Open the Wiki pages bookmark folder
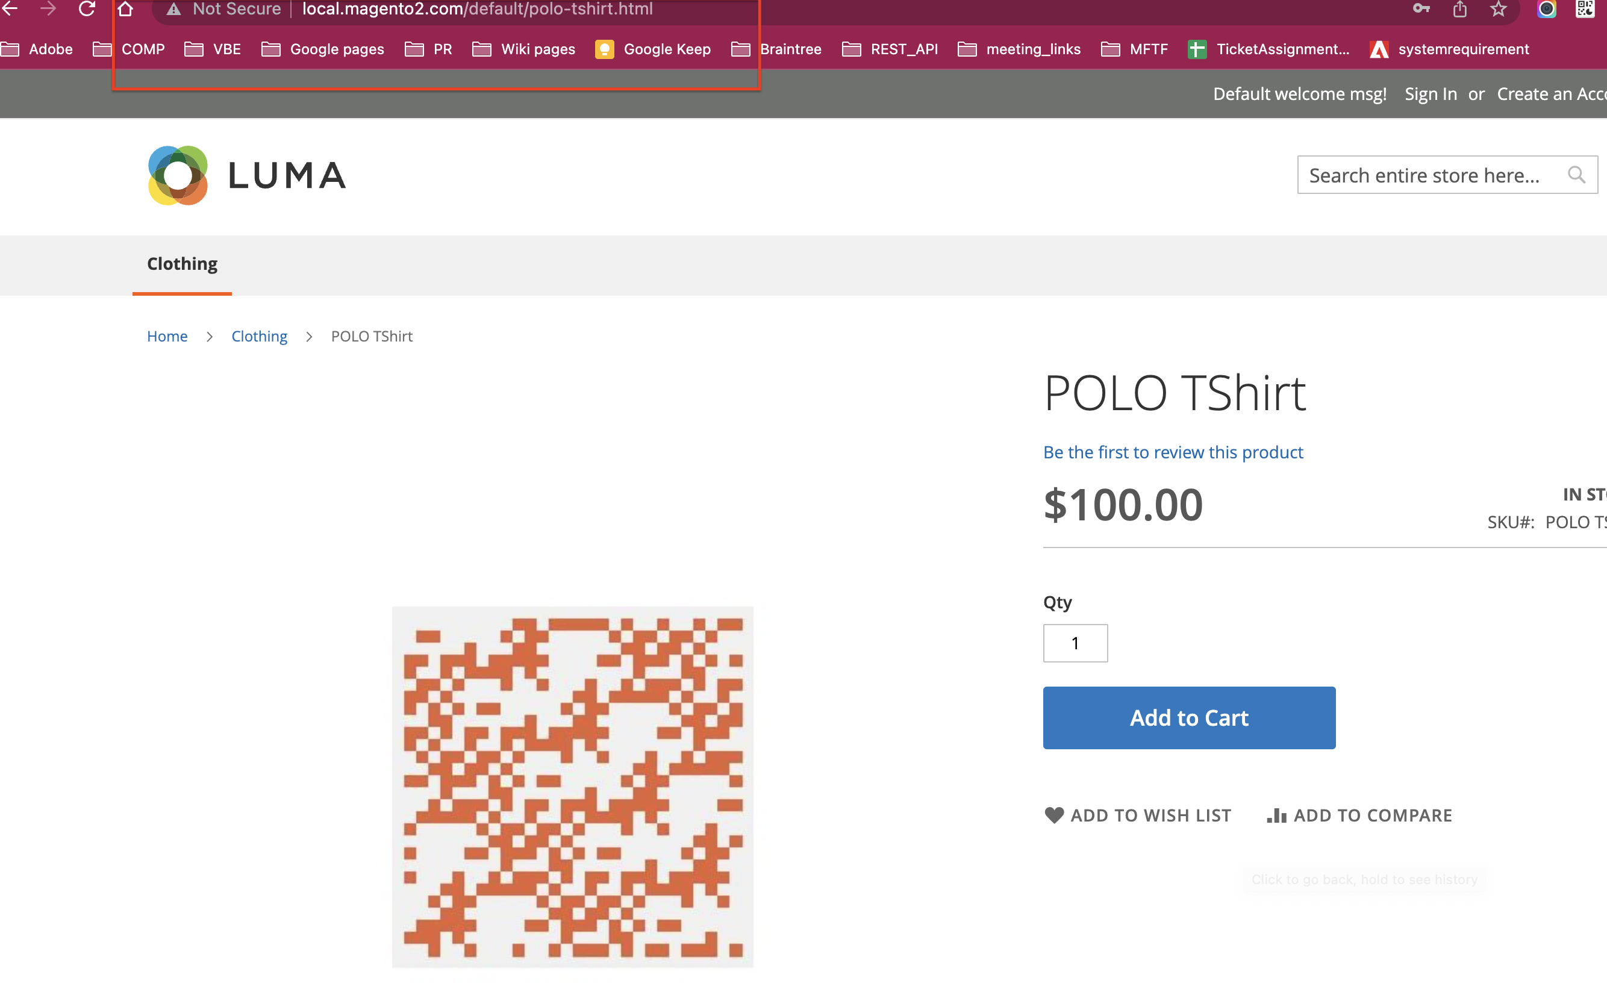The height and width of the screenshot is (1001, 1607). click(523, 49)
